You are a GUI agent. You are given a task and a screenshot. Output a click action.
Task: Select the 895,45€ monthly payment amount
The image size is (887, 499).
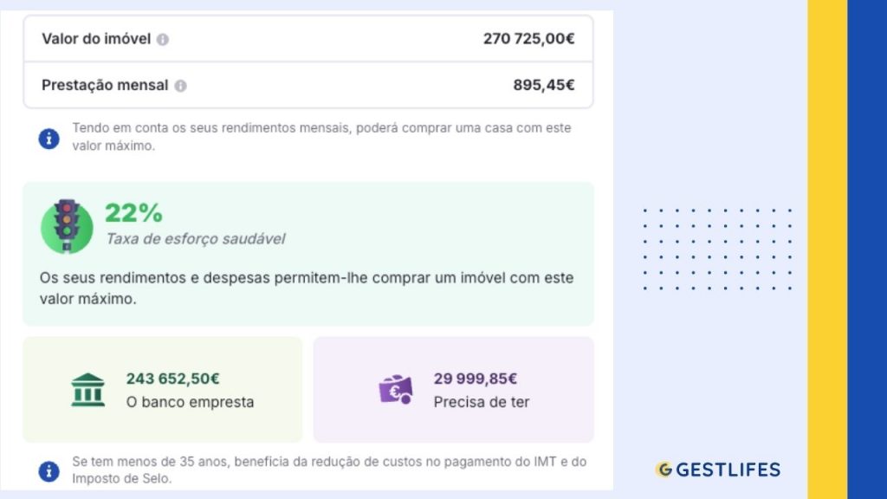tap(544, 86)
